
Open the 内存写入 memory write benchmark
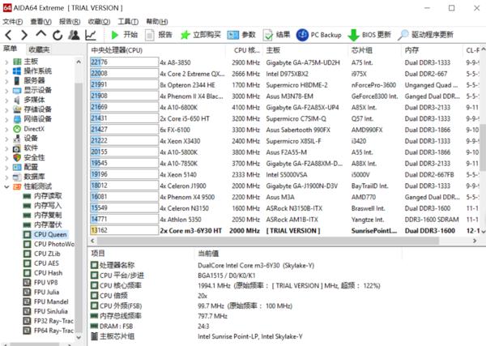point(42,206)
